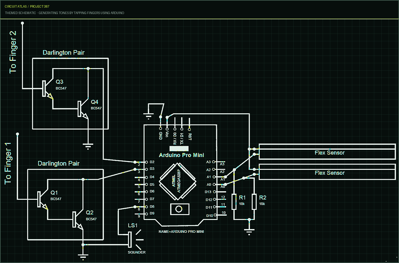Click the top 'Flex Sensor' label
399x263 pixels.
pos(330,153)
